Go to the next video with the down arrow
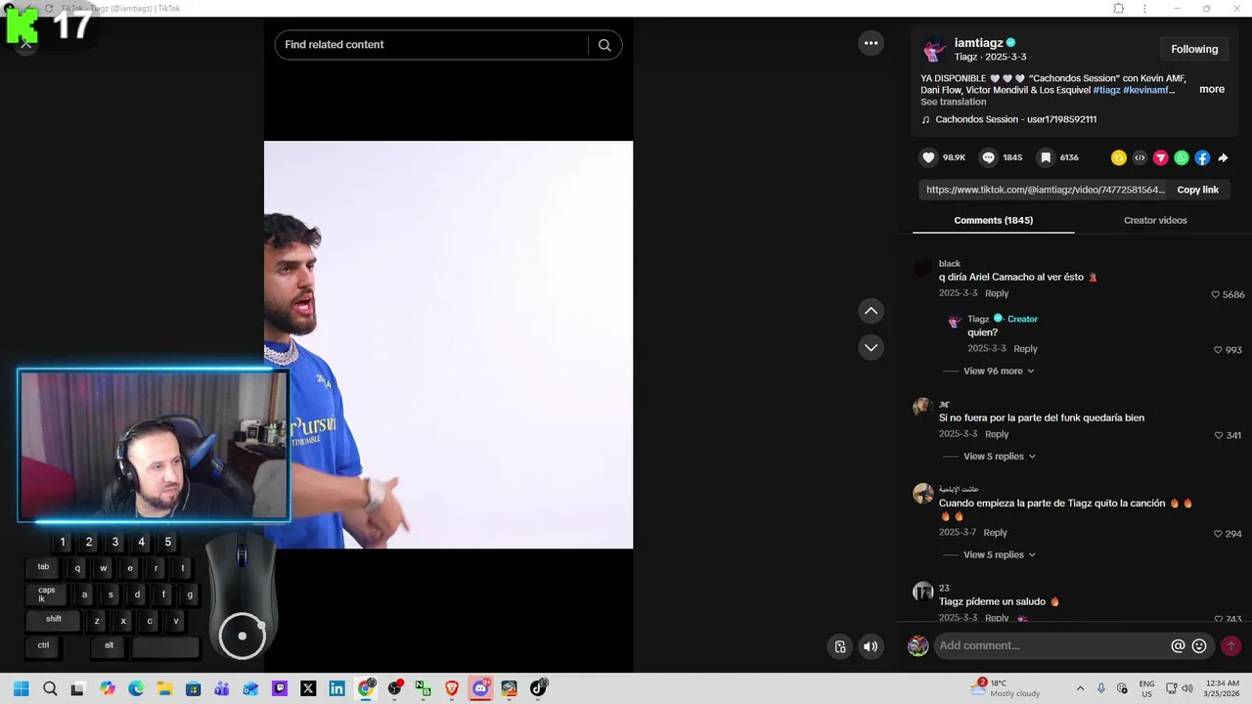1252x704 pixels. pos(871,347)
